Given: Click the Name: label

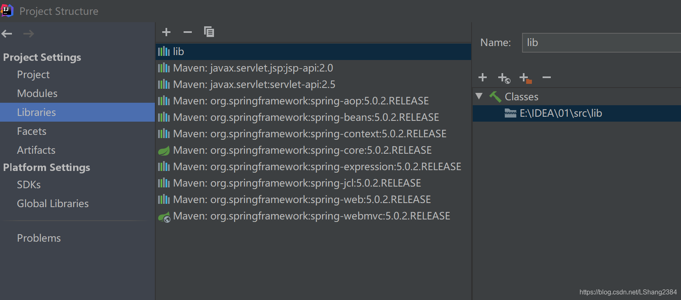Looking at the screenshot, I should pos(495,42).
